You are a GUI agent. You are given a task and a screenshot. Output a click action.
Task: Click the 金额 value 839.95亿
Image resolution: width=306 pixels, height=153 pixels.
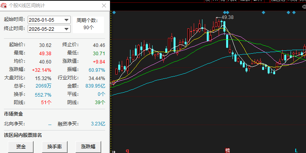[x=95, y=86]
